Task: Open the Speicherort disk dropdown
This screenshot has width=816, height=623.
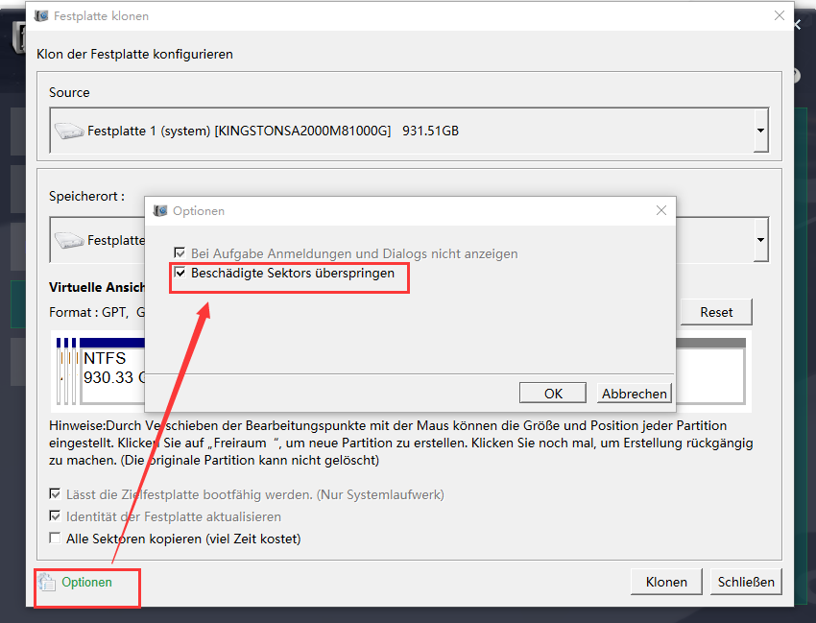Action: click(760, 240)
